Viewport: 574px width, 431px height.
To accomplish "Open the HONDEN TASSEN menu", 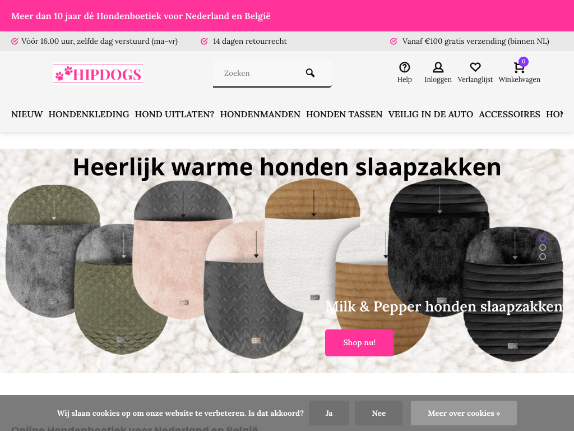I will coord(344,114).
